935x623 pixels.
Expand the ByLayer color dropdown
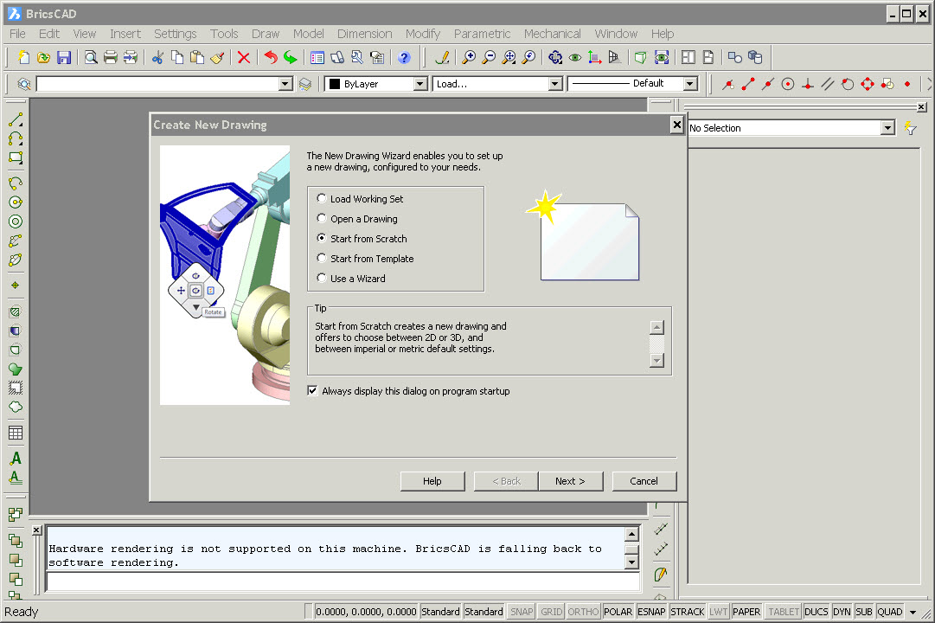click(420, 84)
